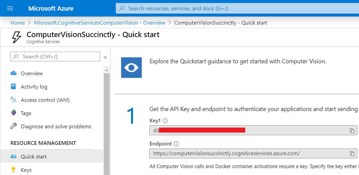Click the lightning bolt resource icon
359x175 pixels.
click(17, 37)
